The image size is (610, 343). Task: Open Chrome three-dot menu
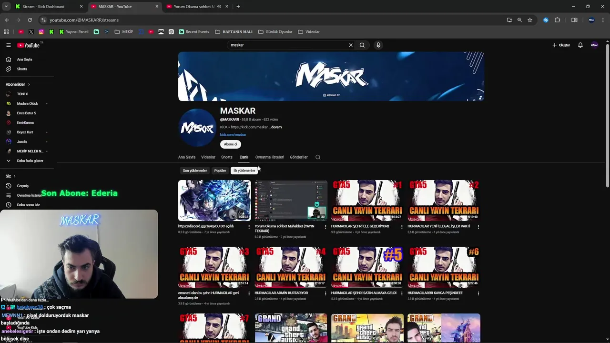(x=603, y=20)
